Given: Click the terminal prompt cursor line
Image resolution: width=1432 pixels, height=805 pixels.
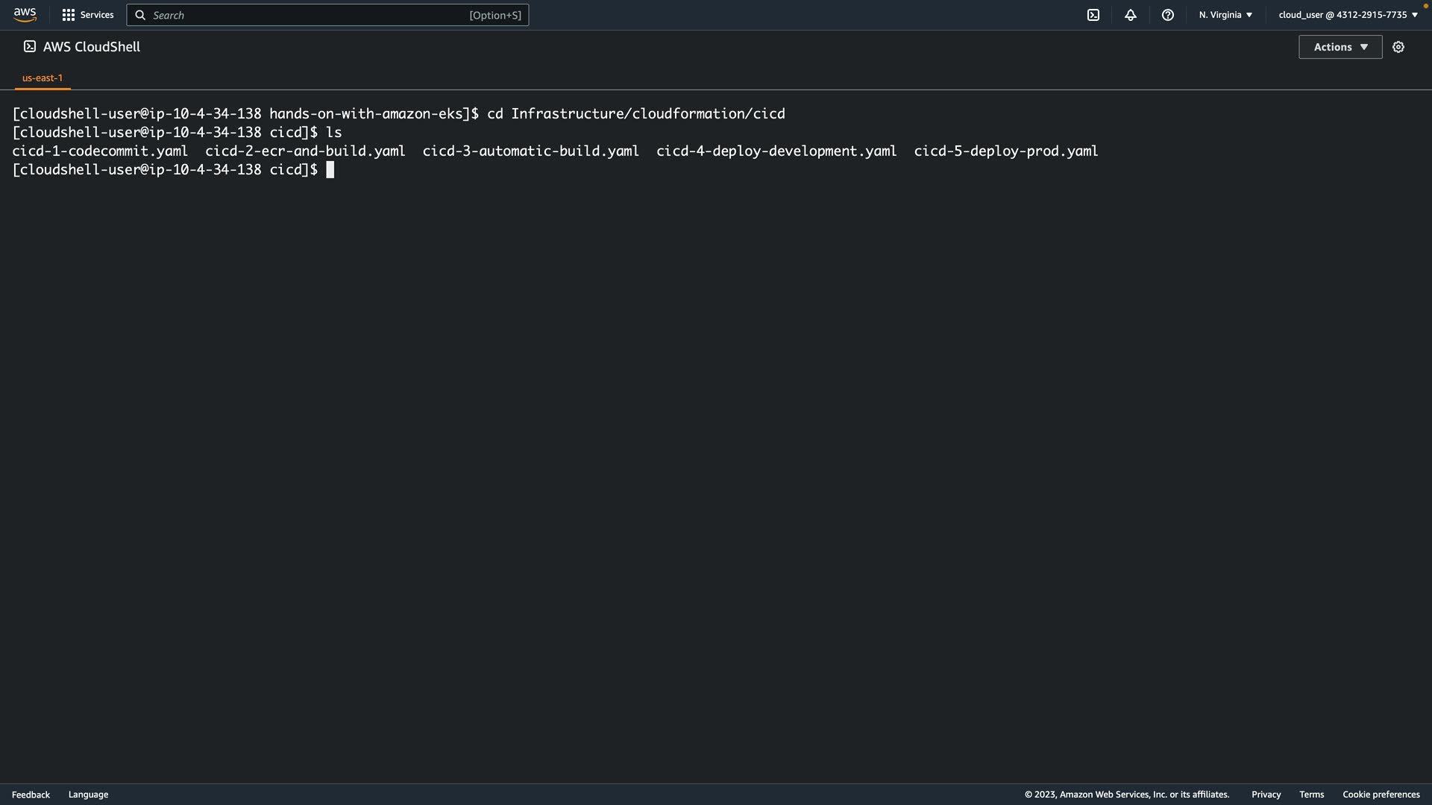Looking at the screenshot, I should (x=330, y=170).
